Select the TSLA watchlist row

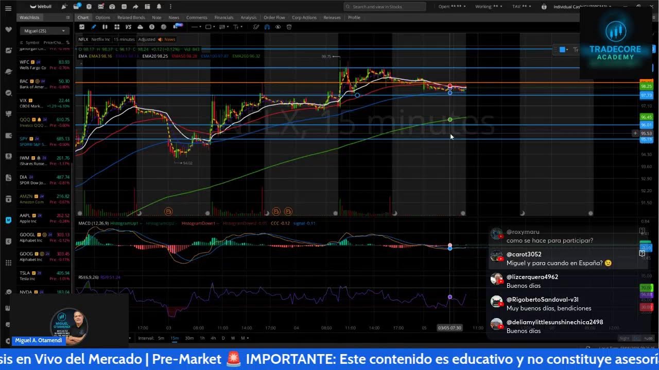tap(45, 276)
